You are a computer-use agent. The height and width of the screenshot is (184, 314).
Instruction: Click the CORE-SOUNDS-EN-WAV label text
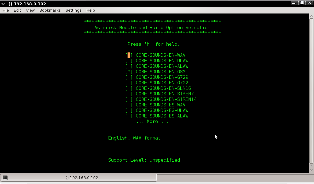161,55
